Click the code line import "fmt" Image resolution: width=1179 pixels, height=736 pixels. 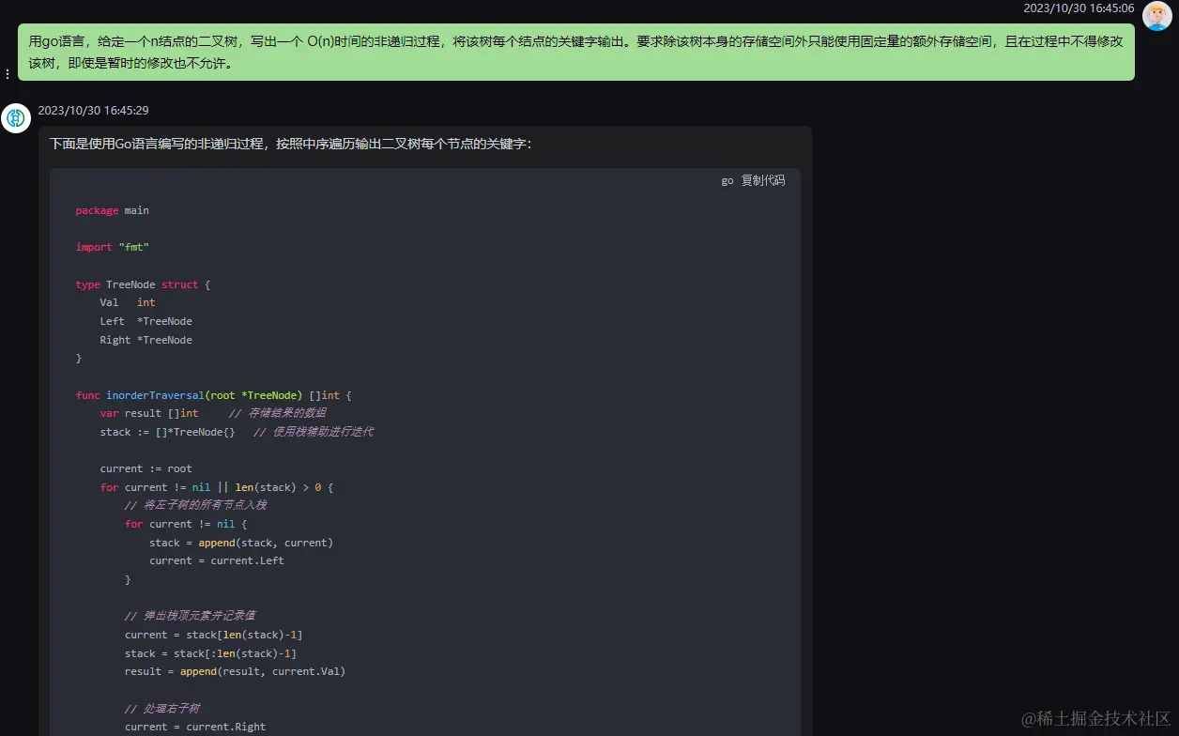tap(112, 247)
